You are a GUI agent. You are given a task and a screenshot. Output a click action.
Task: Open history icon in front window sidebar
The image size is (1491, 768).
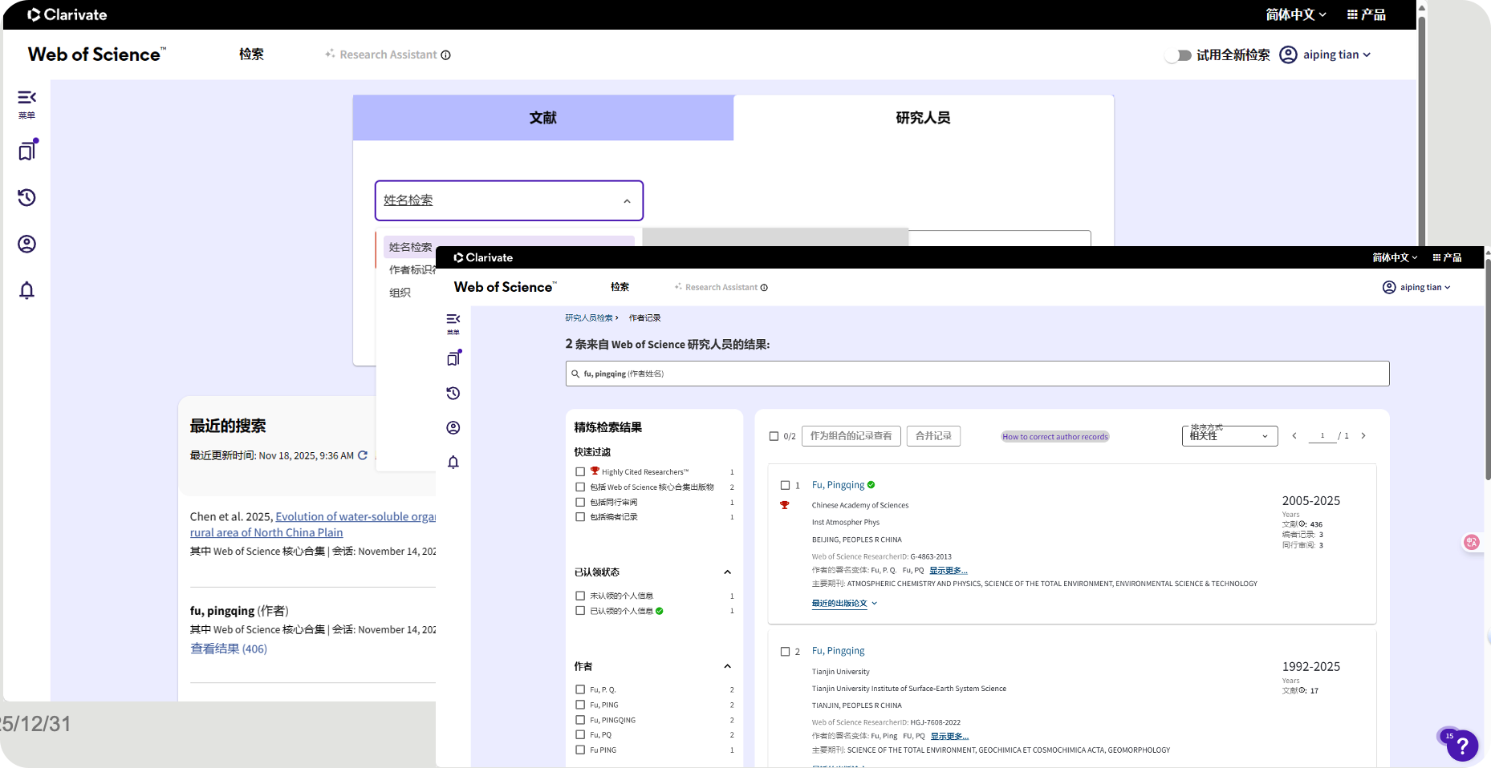pos(453,393)
